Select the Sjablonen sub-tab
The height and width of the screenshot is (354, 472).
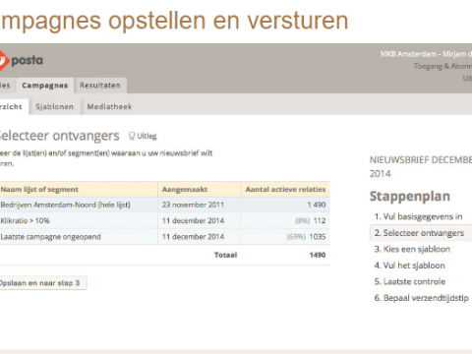(x=54, y=107)
